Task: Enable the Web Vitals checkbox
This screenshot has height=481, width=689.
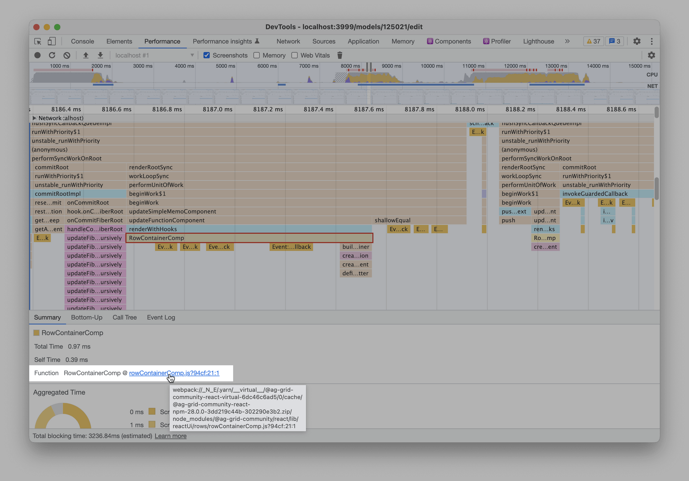Action: 294,55
